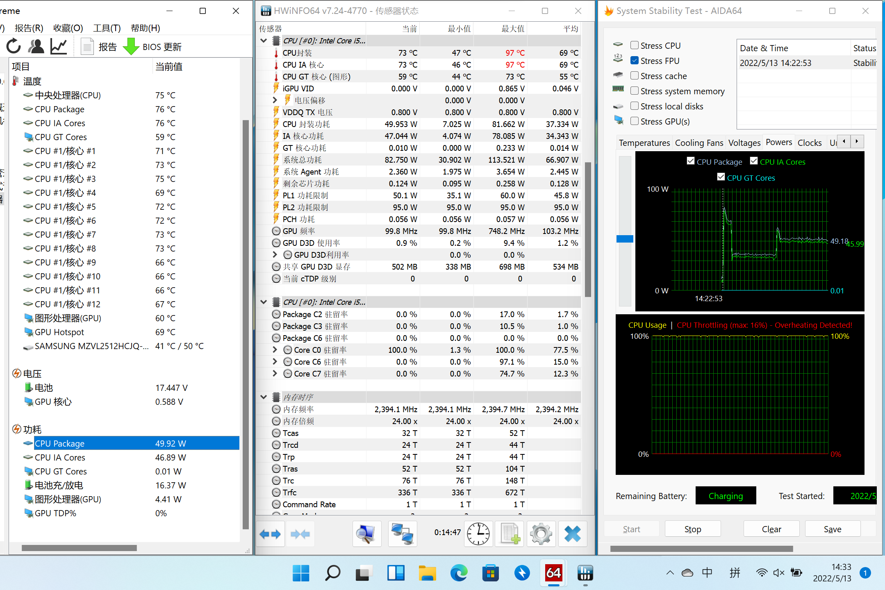Click the settings gear icon in HWiNFO64
The height and width of the screenshot is (590, 885).
[543, 533]
